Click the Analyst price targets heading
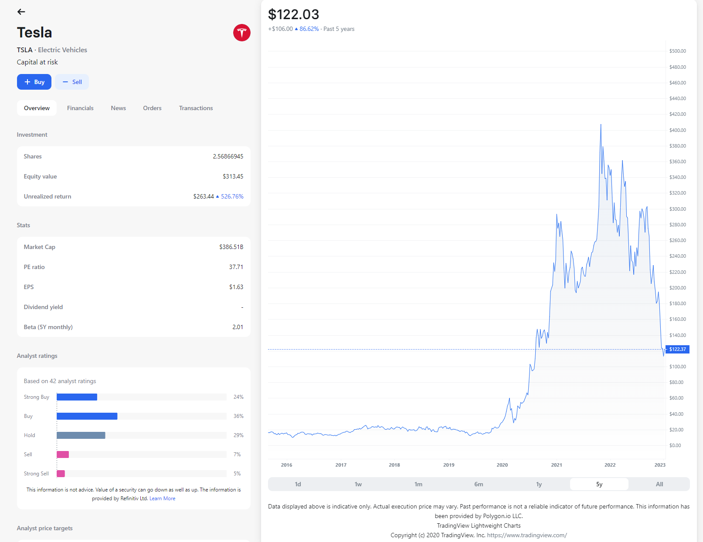703x542 pixels. 45,528
